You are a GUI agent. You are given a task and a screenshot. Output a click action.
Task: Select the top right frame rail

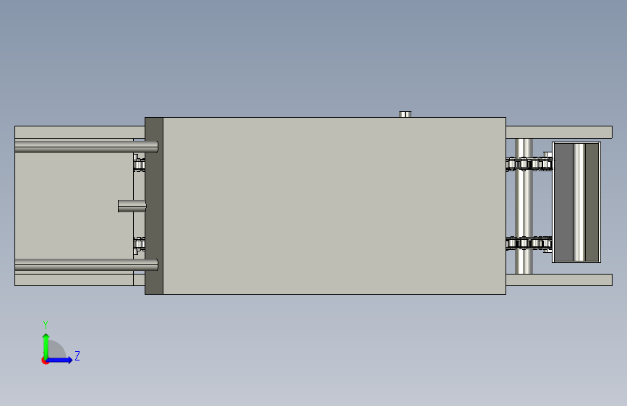point(559,132)
